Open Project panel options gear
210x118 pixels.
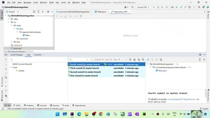tap(48, 12)
